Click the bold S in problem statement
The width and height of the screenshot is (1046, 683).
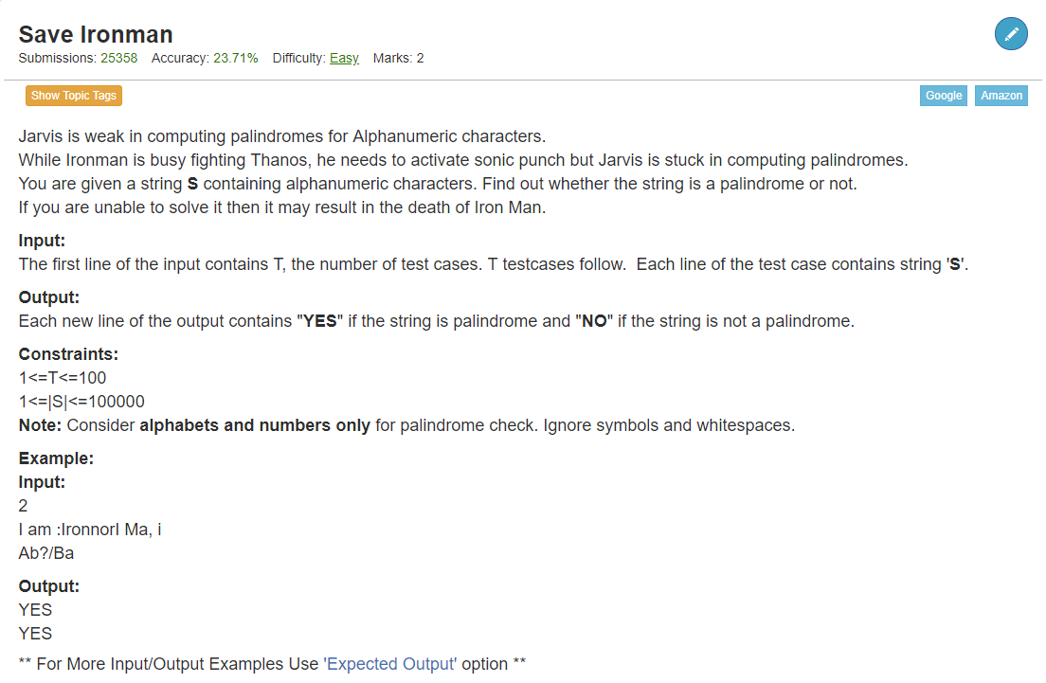coord(192,184)
